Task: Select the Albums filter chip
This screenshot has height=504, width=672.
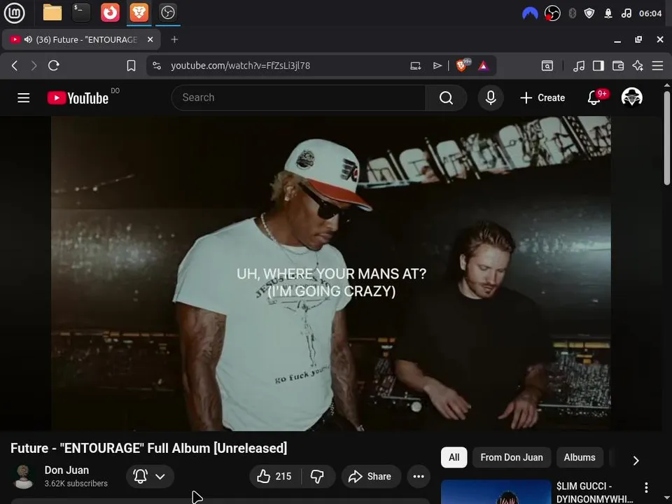Action: coord(580,457)
